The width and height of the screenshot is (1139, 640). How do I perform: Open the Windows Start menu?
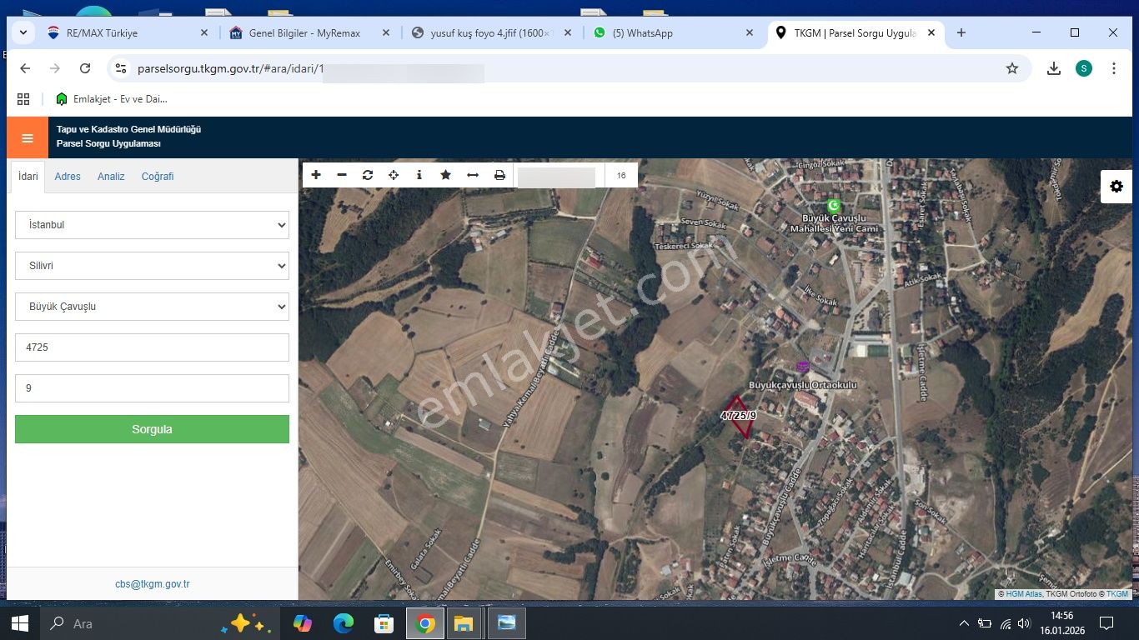tap(20, 623)
